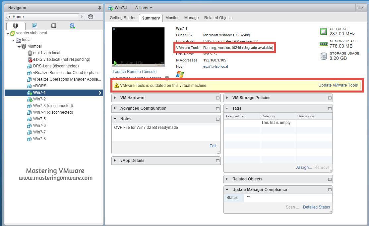The height and width of the screenshot is (226, 369).
Task: Expand the Advanced Configuration section
Action: pos(115,108)
